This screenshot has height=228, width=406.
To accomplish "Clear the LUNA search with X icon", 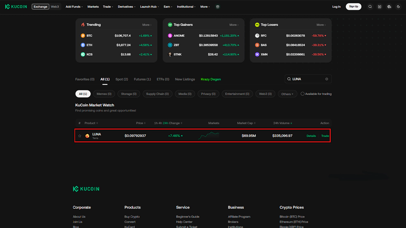I will pos(326,79).
